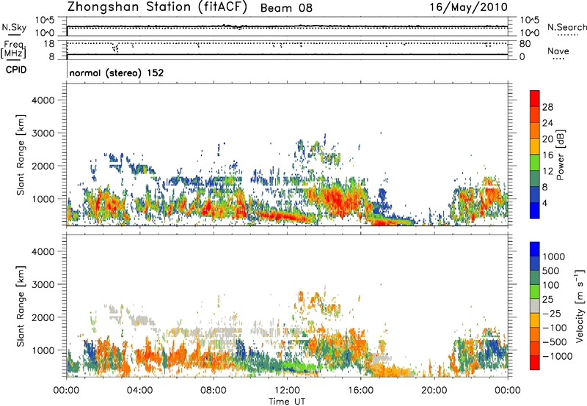This screenshot has height=406, width=587.
Task: Click the date '16/May/2010'
Action: [x=468, y=7]
